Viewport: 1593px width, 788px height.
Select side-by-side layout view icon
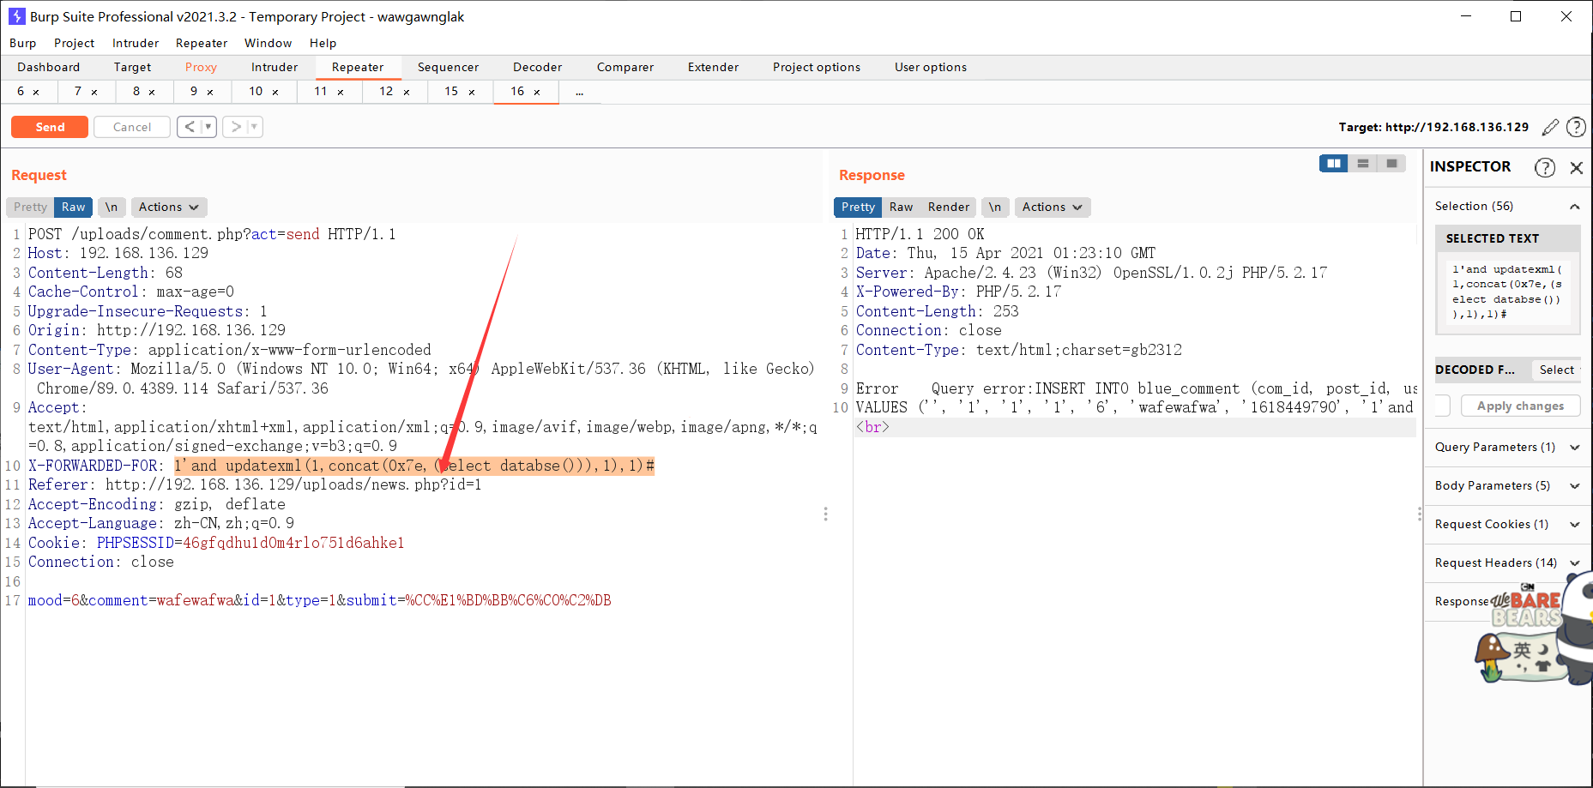[x=1334, y=163]
